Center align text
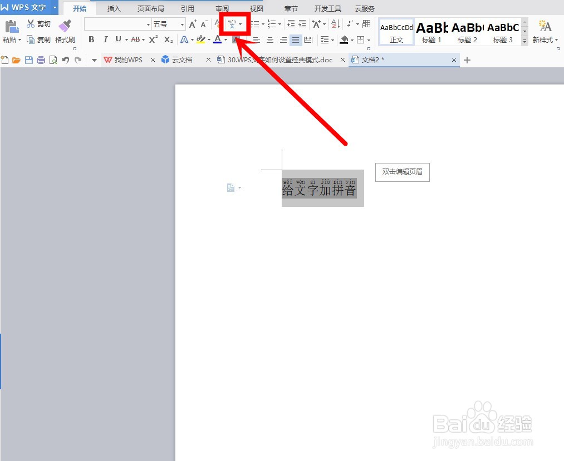 point(270,40)
